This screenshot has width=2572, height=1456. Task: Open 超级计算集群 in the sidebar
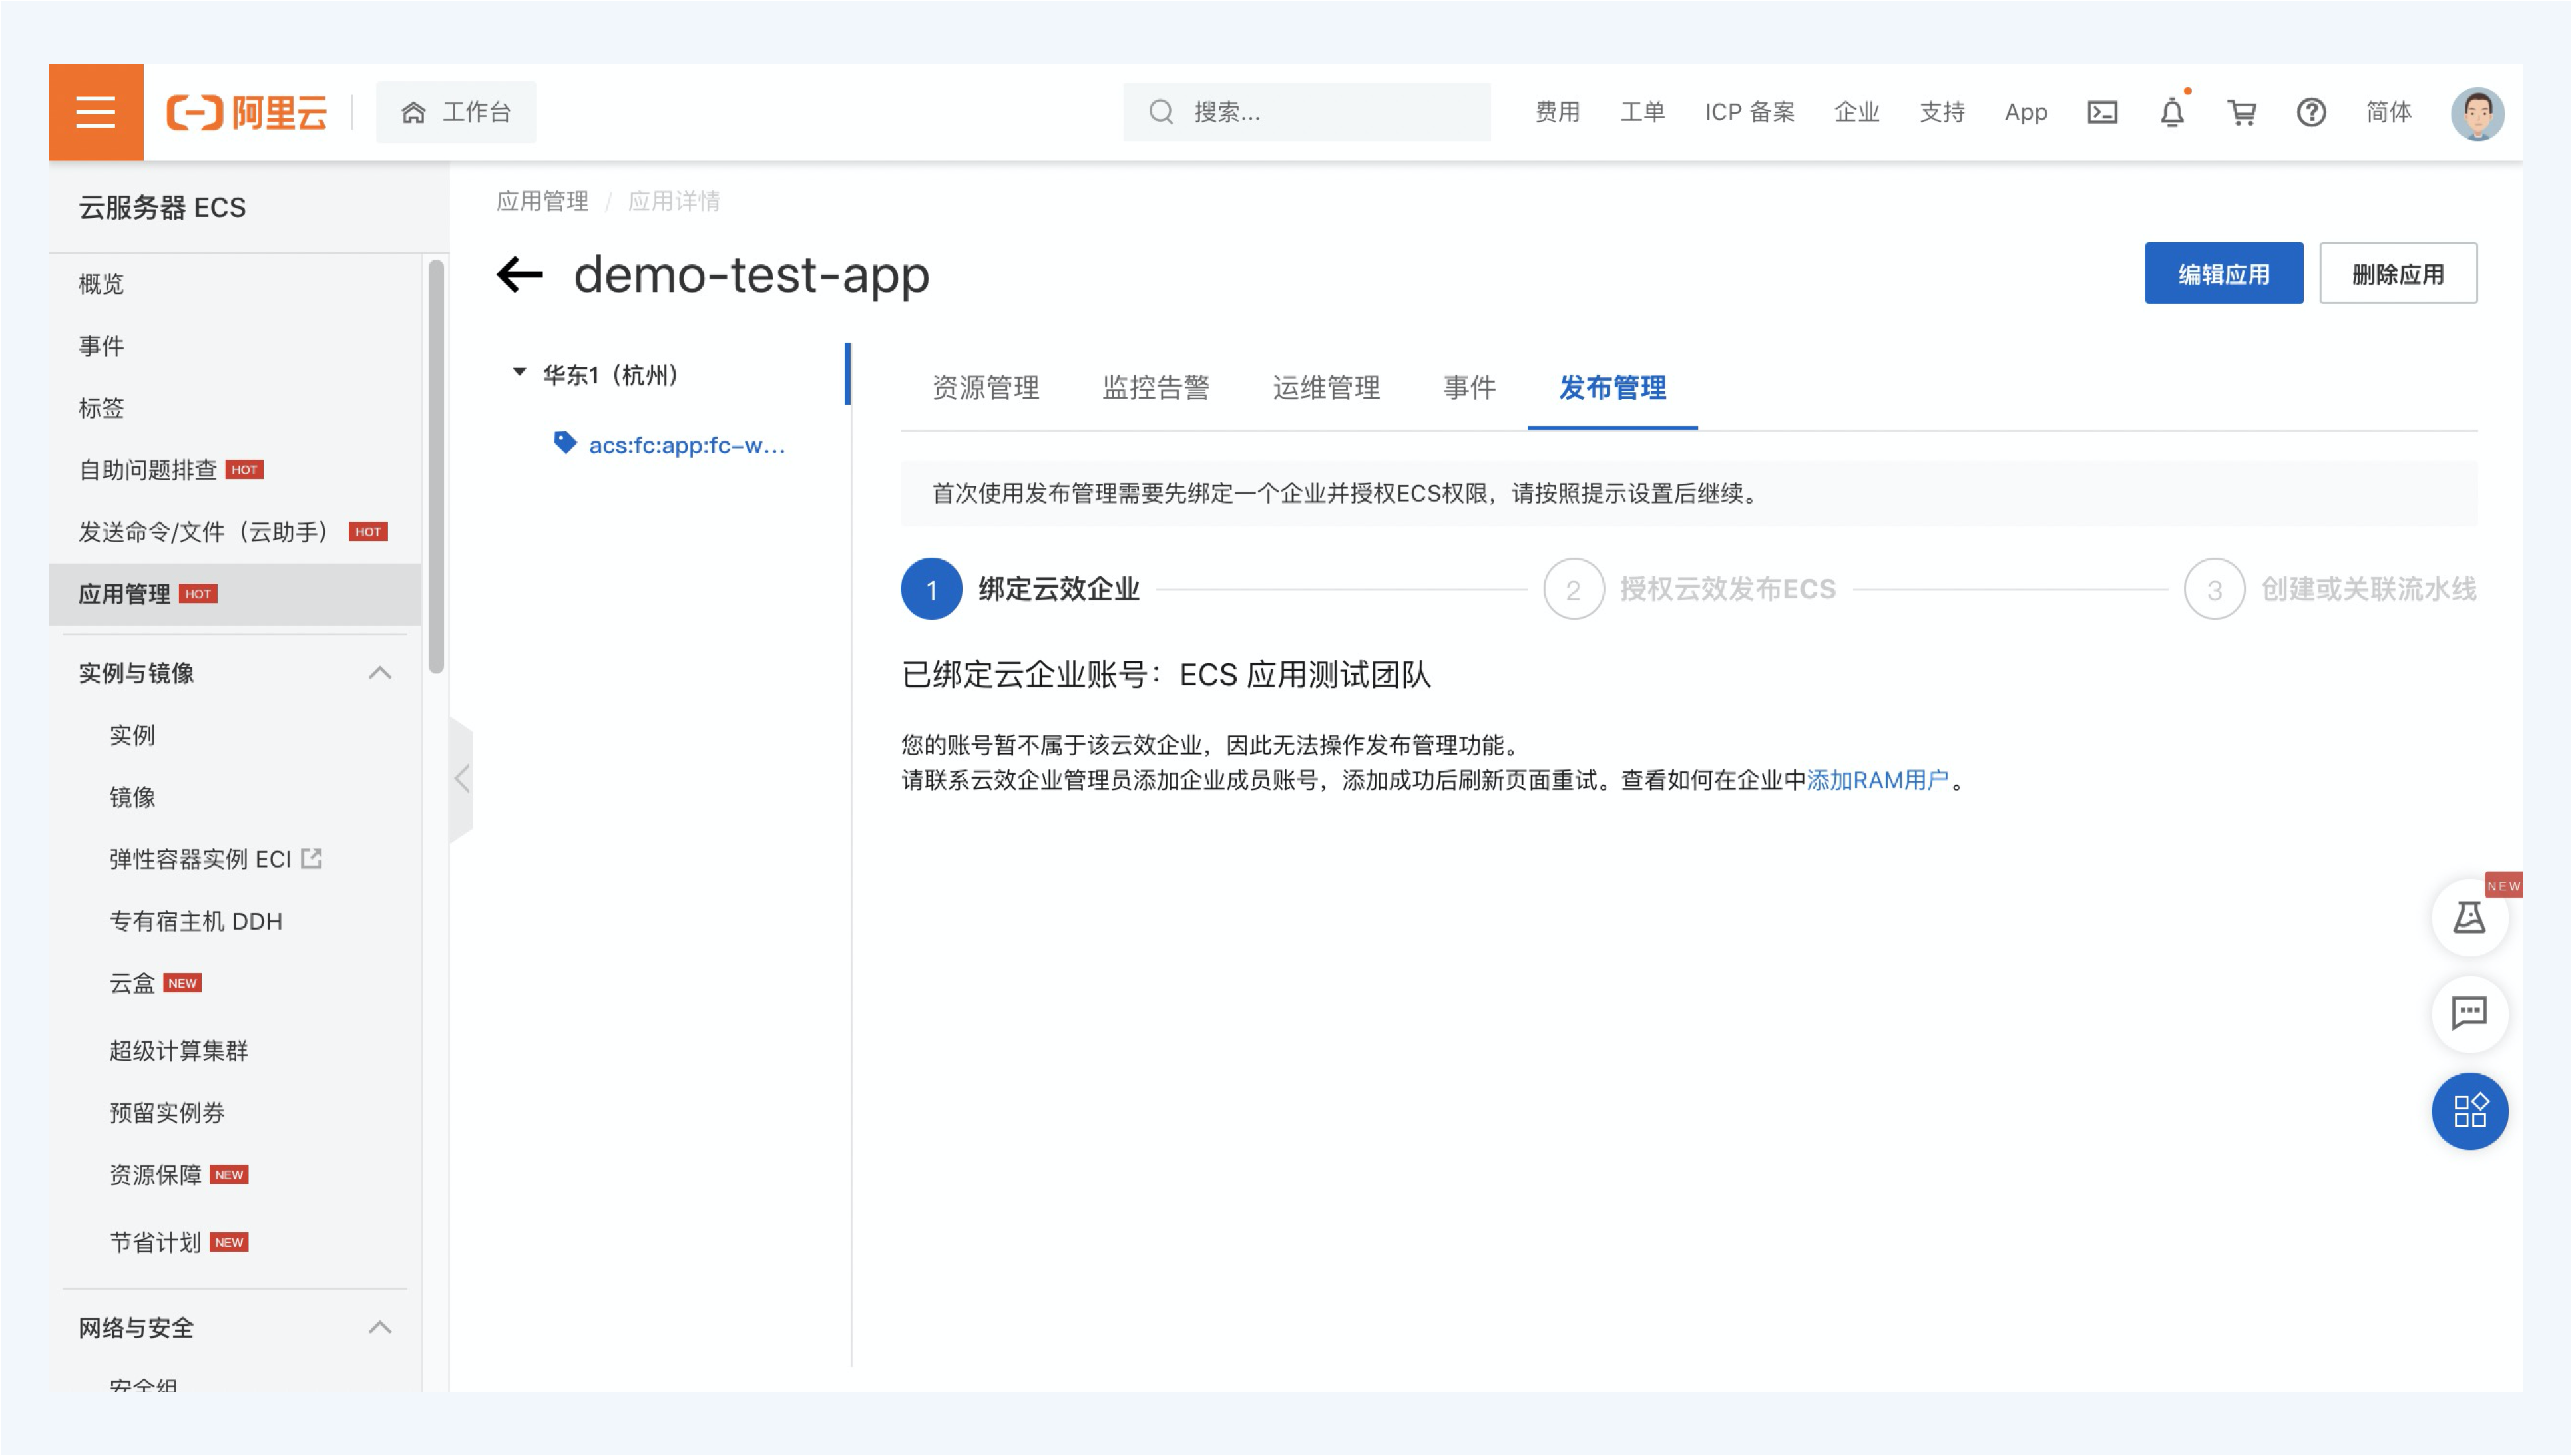(178, 1050)
